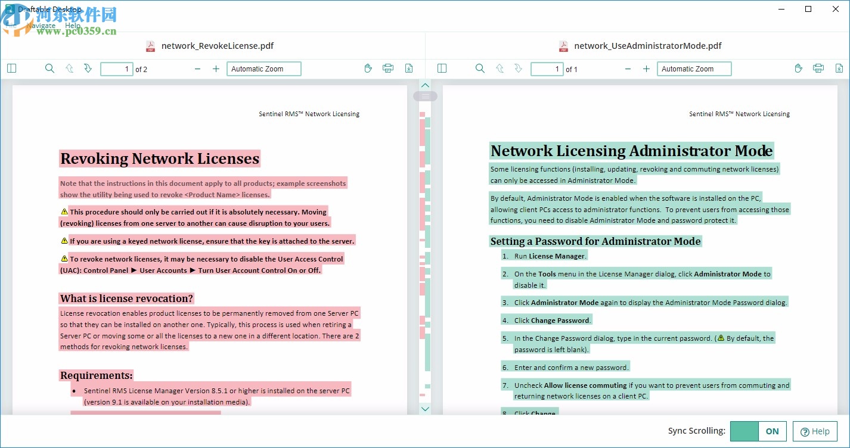
Task: Open search in left document toolbar
Action: [49, 69]
